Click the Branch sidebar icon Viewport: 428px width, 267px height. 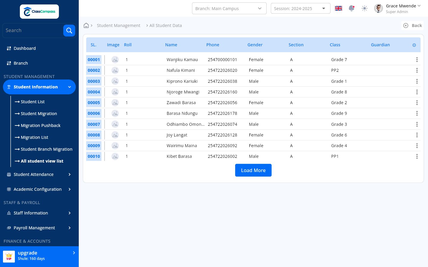pyautogui.click(x=9, y=63)
